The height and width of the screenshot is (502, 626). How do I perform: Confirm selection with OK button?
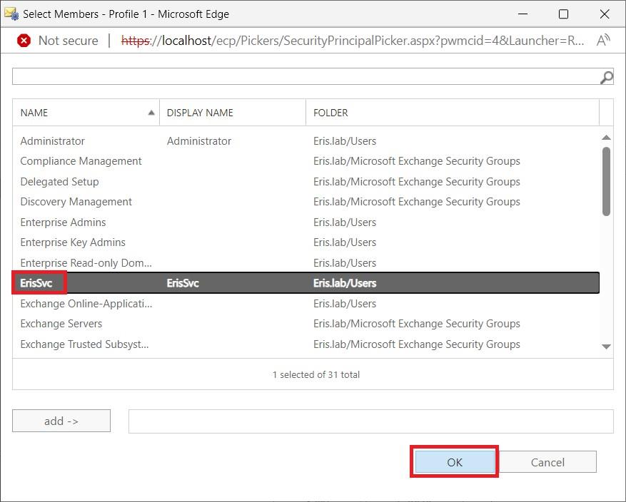click(x=454, y=462)
